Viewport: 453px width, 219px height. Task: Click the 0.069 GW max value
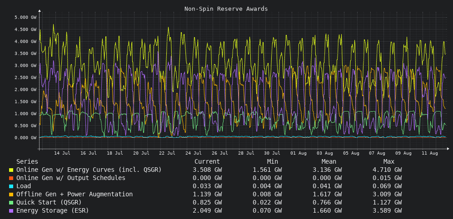(x=387, y=186)
